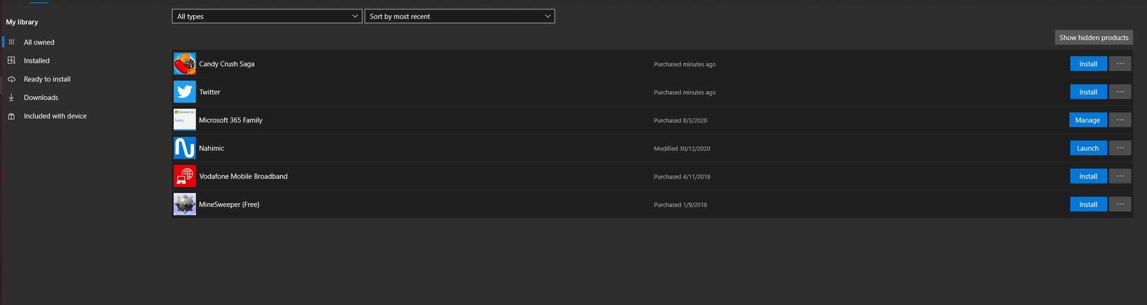Screen dimensions: 1147x305
Task: Click the Modified 30/12/2020 date text
Action: pyautogui.click(x=682, y=148)
